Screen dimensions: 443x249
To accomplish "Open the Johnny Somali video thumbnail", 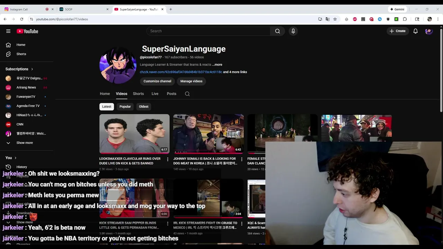I will [x=208, y=134].
